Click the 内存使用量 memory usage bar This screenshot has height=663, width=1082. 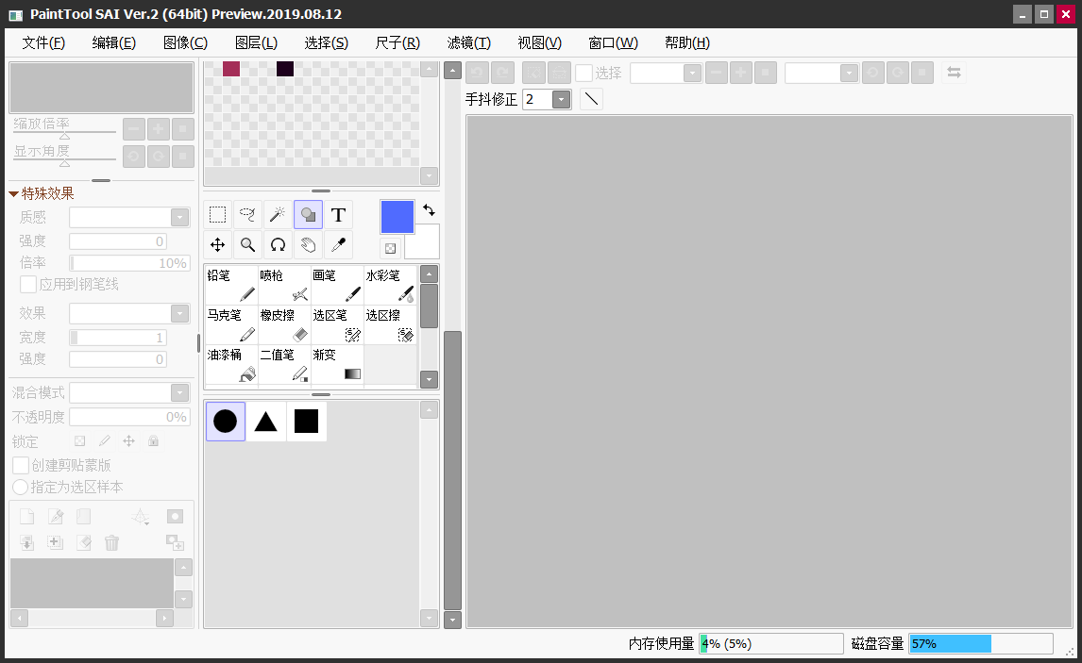click(x=771, y=644)
